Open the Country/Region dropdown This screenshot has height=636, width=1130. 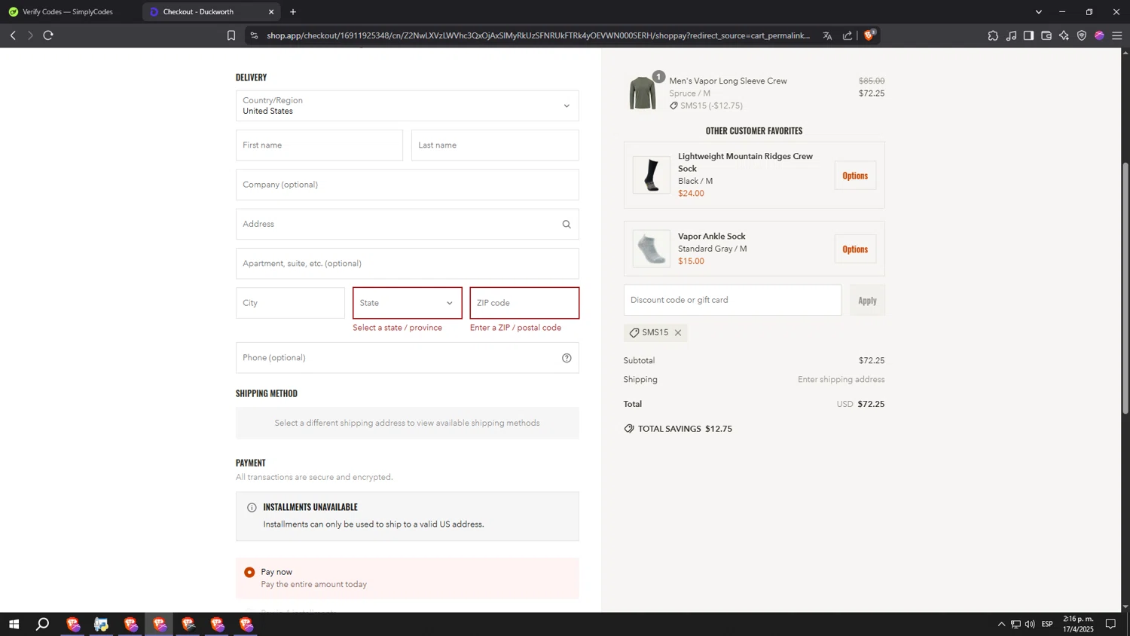pos(408,106)
